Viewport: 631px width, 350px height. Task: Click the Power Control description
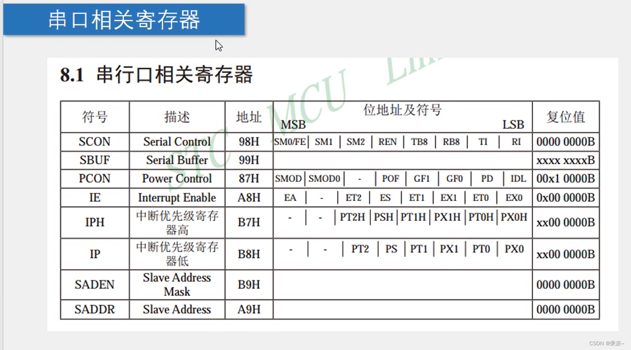(x=177, y=178)
